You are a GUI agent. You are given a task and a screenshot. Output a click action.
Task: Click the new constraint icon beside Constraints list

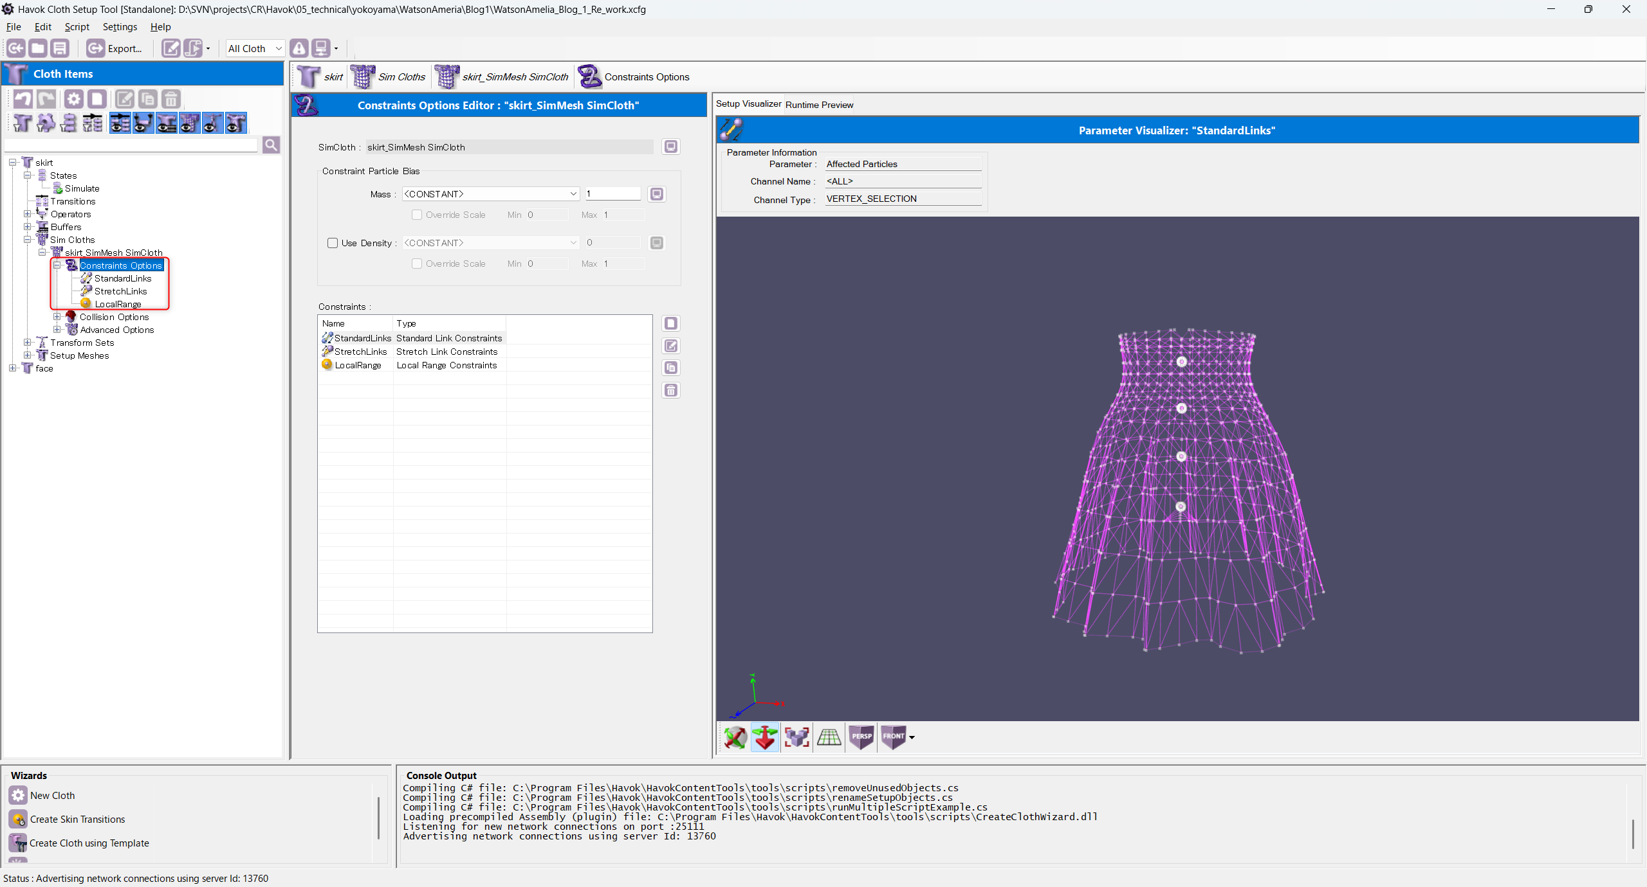click(x=671, y=323)
